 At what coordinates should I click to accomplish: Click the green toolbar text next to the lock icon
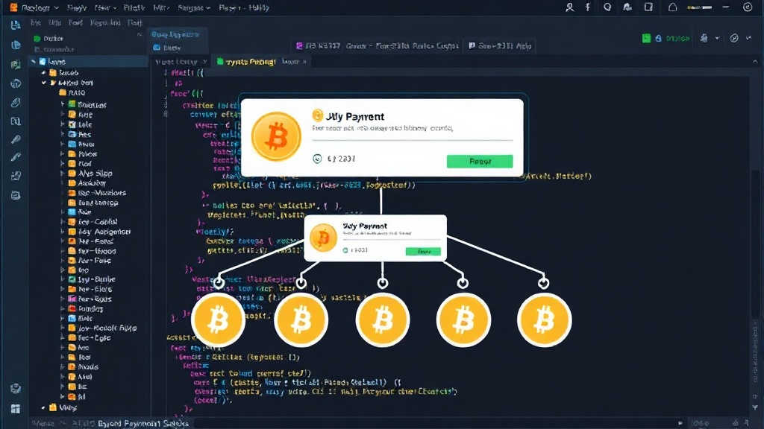pyautogui.click(x=677, y=39)
